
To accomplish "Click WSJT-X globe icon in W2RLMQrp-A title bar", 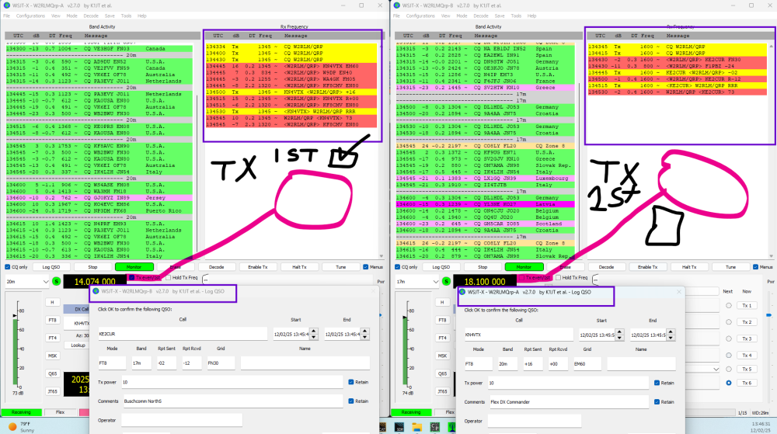I will pyautogui.click(x=7, y=5).
